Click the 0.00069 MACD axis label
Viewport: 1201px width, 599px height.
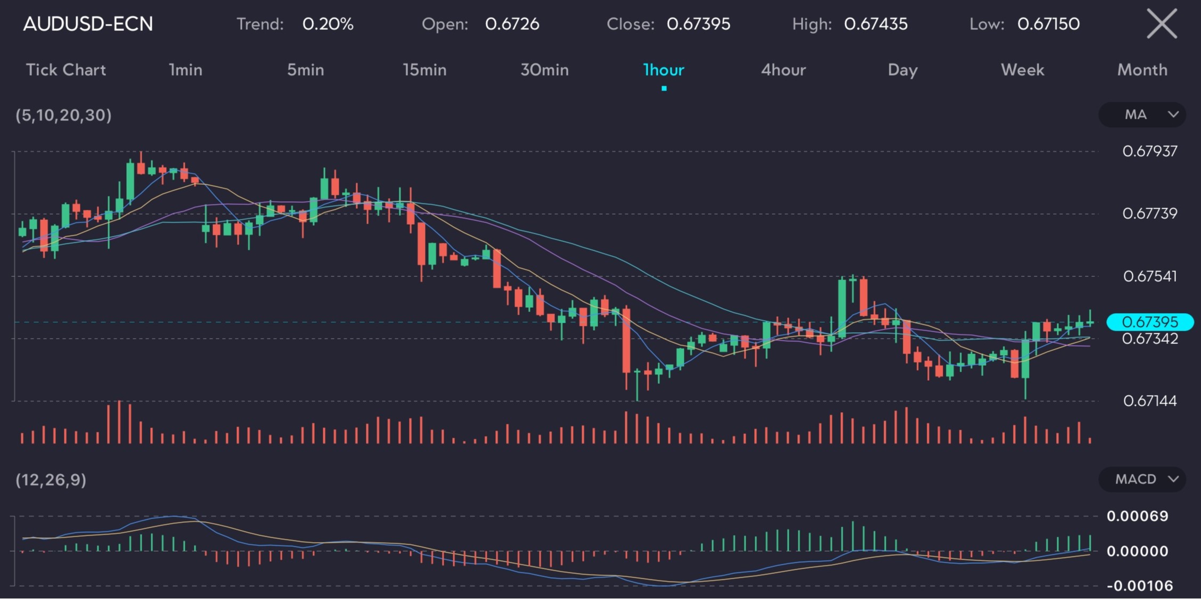click(1138, 516)
